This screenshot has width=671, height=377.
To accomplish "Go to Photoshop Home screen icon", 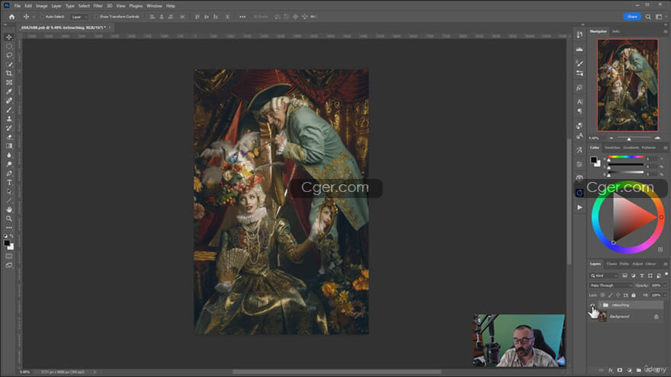I will point(11,17).
